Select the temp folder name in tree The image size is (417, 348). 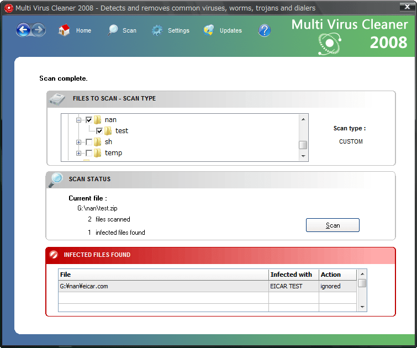pos(114,153)
